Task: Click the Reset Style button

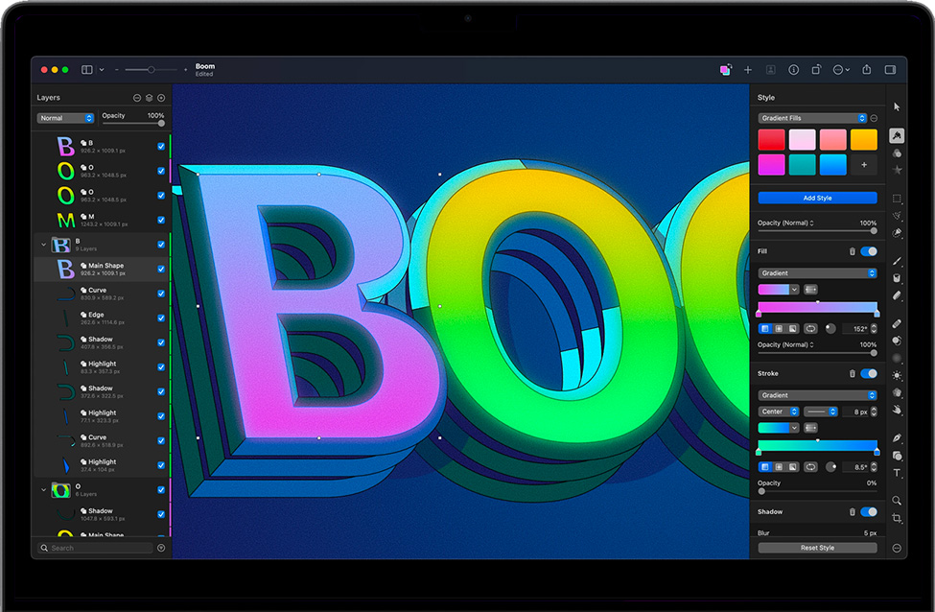Action: [817, 548]
